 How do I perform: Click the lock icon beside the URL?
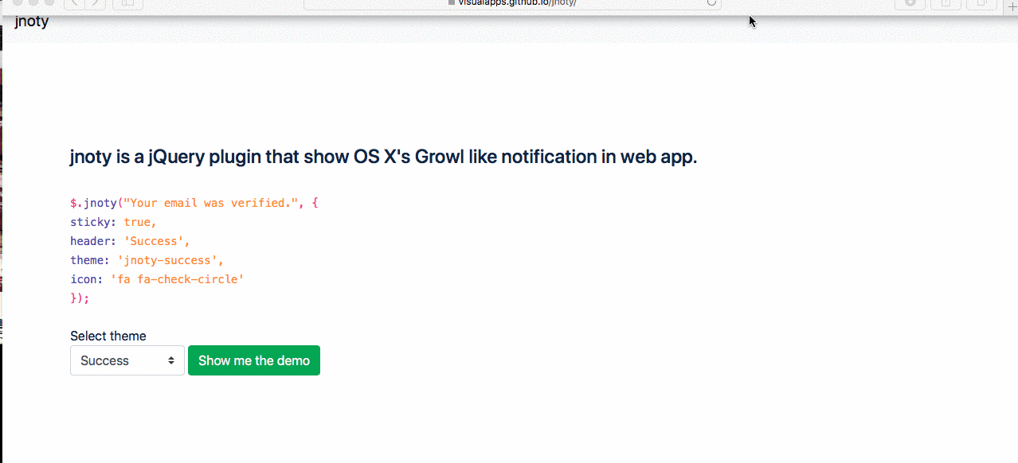pyautogui.click(x=452, y=3)
